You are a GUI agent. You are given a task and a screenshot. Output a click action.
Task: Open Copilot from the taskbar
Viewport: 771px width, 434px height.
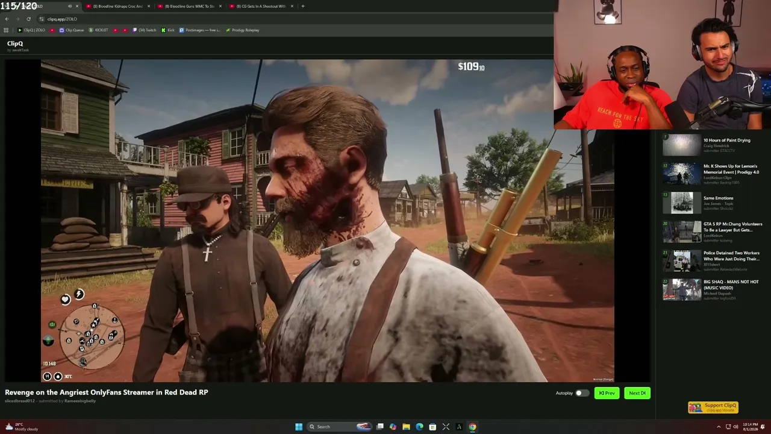393,427
